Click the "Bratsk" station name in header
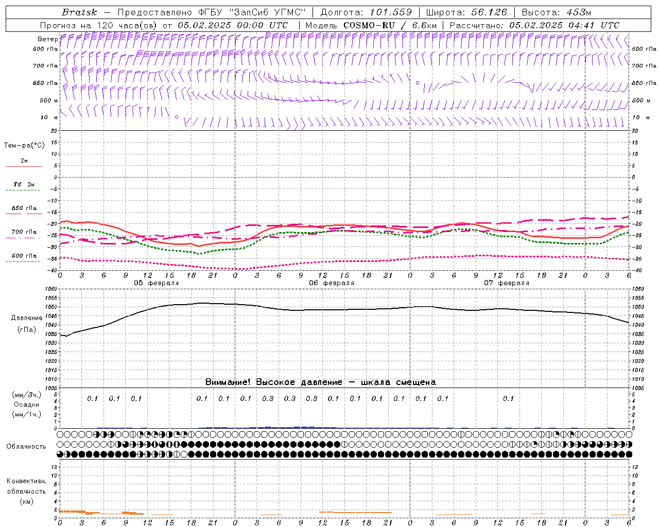 pyautogui.click(x=80, y=12)
